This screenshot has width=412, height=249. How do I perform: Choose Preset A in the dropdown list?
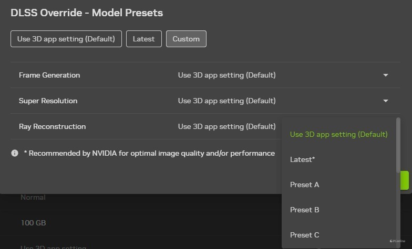304,185
